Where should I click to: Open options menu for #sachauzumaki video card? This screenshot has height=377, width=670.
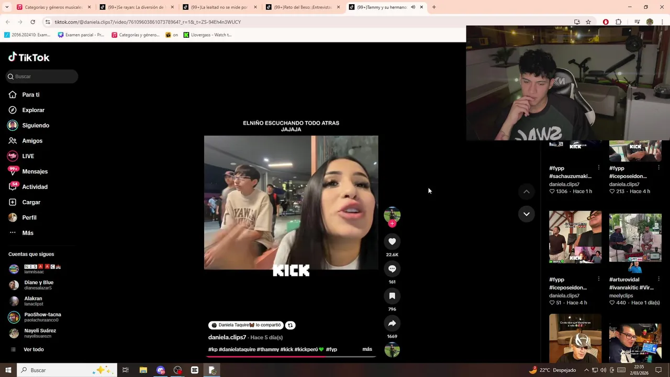click(x=598, y=168)
